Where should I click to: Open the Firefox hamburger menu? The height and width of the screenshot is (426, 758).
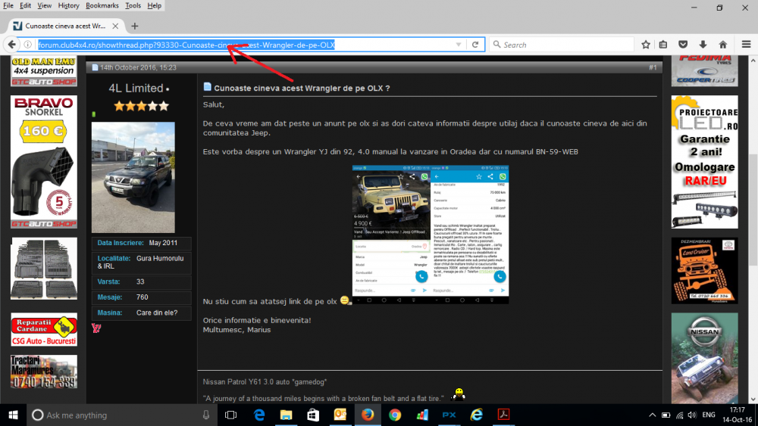pyautogui.click(x=746, y=45)
